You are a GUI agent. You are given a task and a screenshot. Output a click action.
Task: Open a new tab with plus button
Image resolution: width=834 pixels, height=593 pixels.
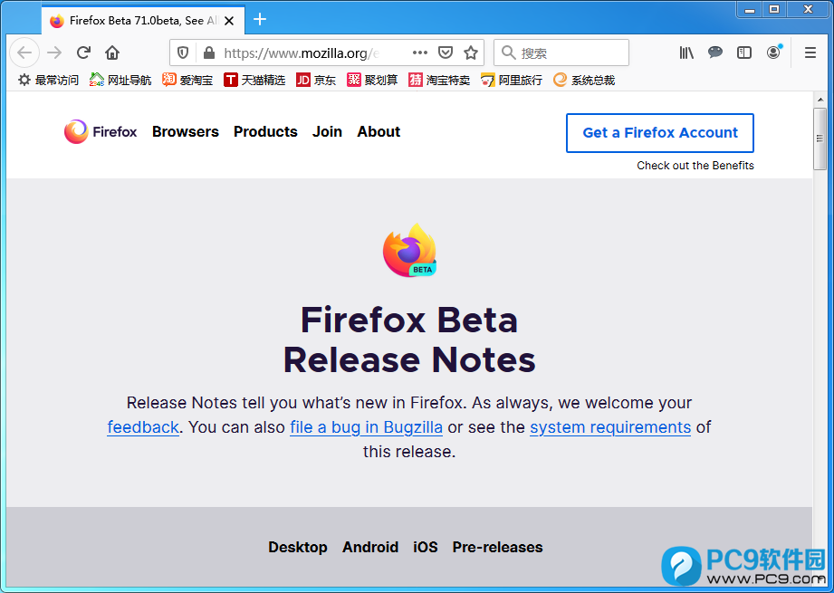pos(260,20)
